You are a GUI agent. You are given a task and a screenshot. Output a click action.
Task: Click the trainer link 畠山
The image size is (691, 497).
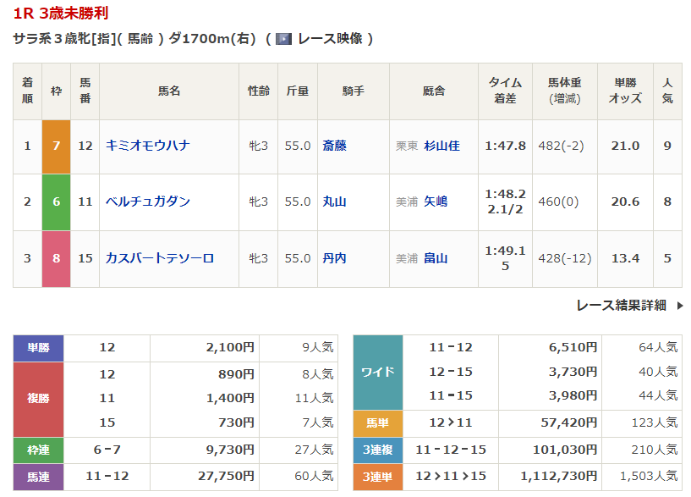coord(436,258)
